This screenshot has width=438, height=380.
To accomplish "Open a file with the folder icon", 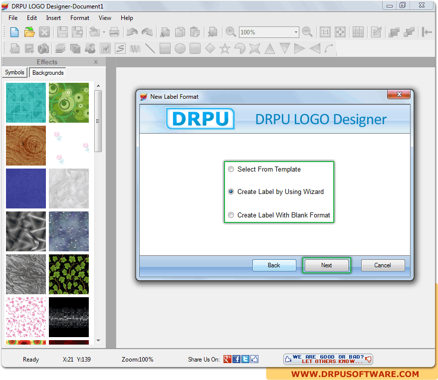I will [29, 32].
